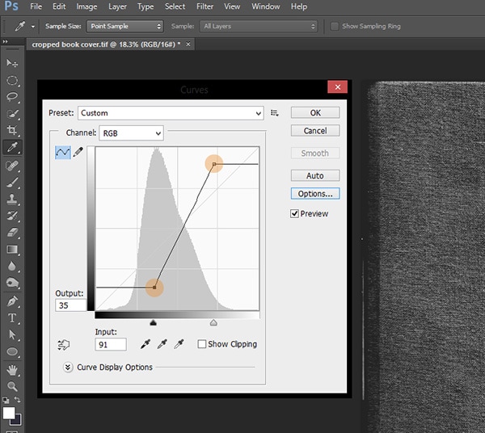The width and height of the screenshot is (485, 433).
Task: Open the Channel RGB dropdown
Action: click(131, 133)
